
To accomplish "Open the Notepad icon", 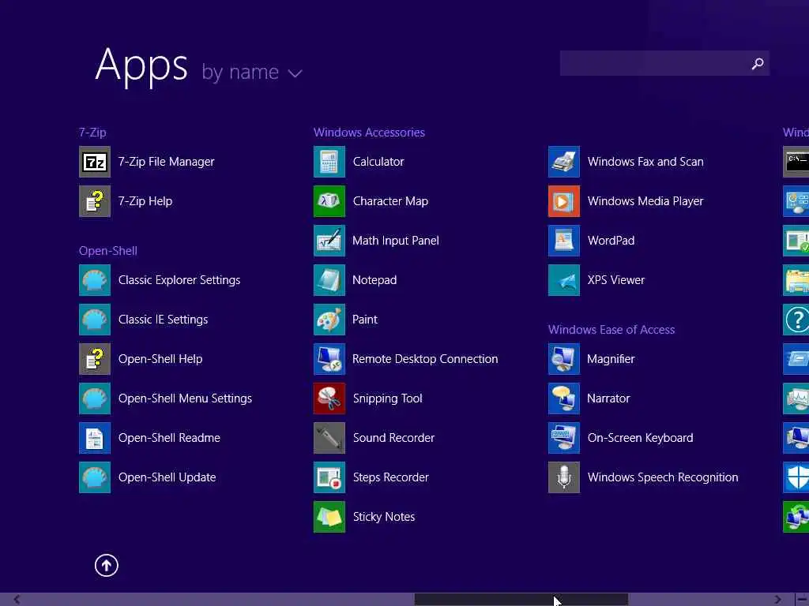I will 329,280.
